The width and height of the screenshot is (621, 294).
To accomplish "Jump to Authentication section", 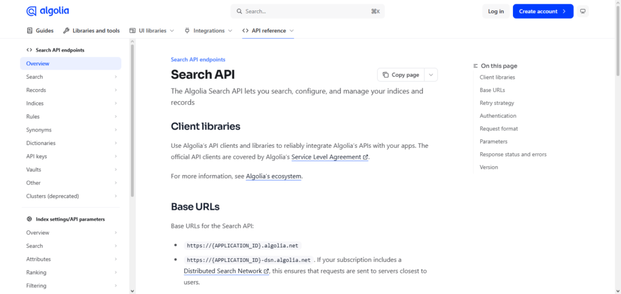I will pos(498,116).
